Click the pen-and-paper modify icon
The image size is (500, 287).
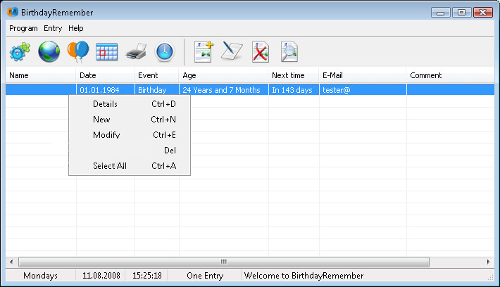coord(232,51)
